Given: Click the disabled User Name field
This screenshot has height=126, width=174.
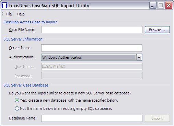Looking at the screenshot, I should [x=92, y=66].
